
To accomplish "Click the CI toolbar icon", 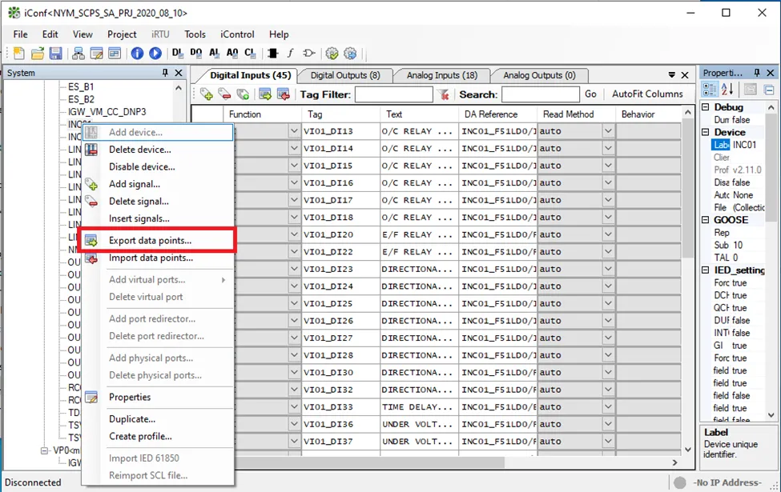I will coord(250,53).
